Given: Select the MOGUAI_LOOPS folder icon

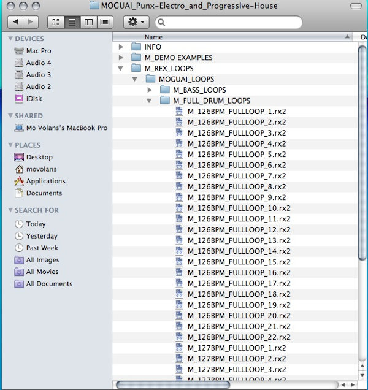Looking at the screenshot, I should click(150, 79).
